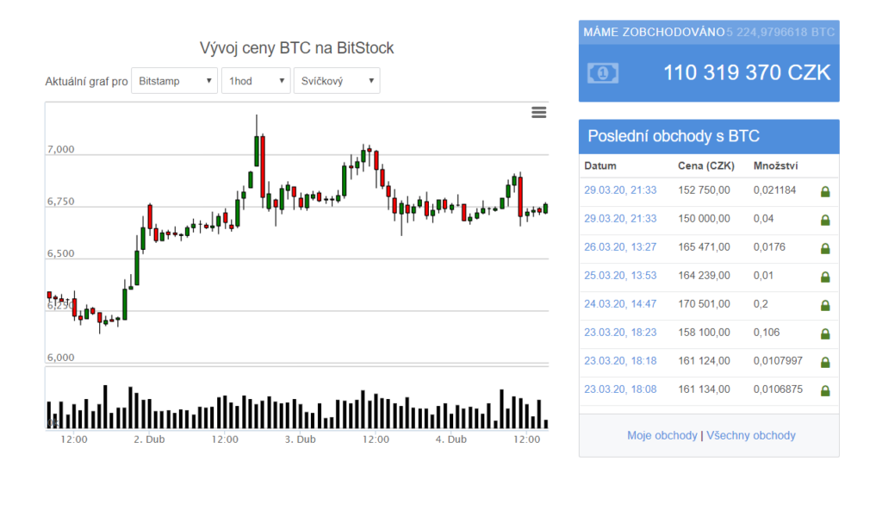The width and height of the screenshot is (882, 517).
Task: Click lock icon for 164 239,00 trade
Action: click(825, 277)
